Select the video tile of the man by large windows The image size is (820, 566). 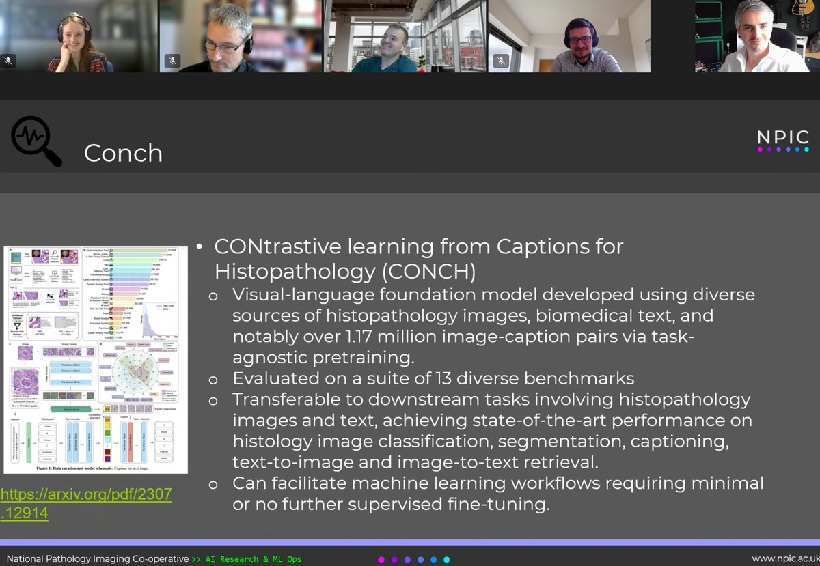pos(405,36)
